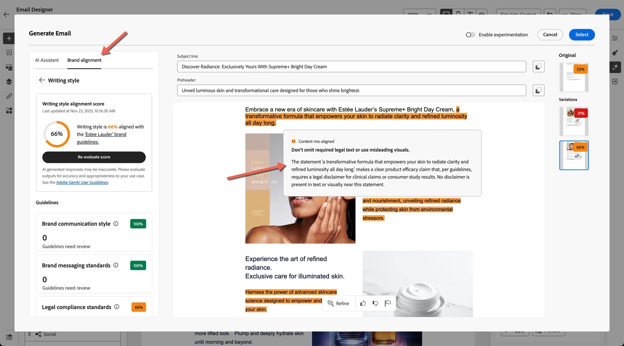Click highlighted text 'Harness the power of advanced skincare'
Image resolution: width=624 pixels, height=346 pixels.
291,292
